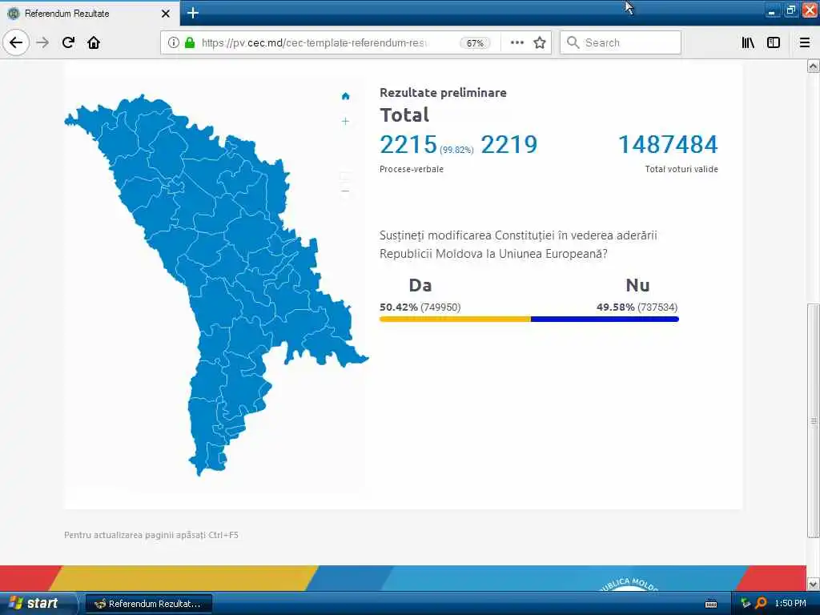The width and height of the screenshot is (820, 615).
Task: Reset the map view with the home icon
Action: point(345,96)
